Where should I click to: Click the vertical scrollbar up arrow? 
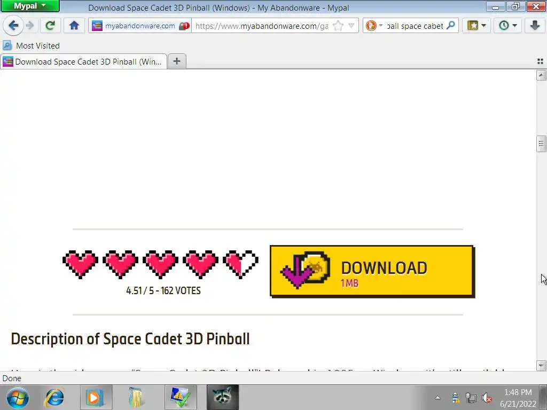coord(541,75)
